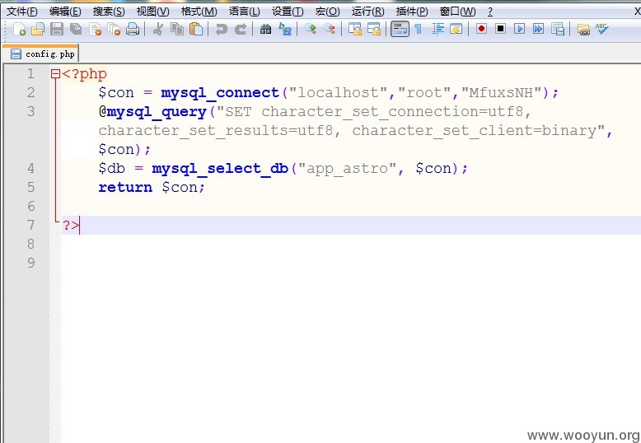Click on "mysql_query" in line 3
Image resolution: width=641 pixels, height=443 pixels.
157,111
